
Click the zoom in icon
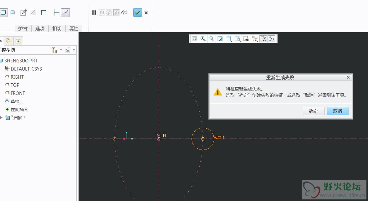point(203,39)
